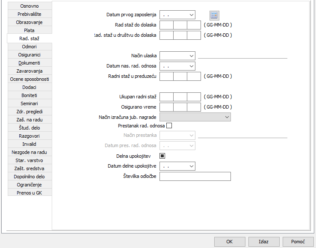The height and width of the screenshot is (248, 316).
Task: Expand the Način ulaska dropdown
Action: [x=190, y=56]
